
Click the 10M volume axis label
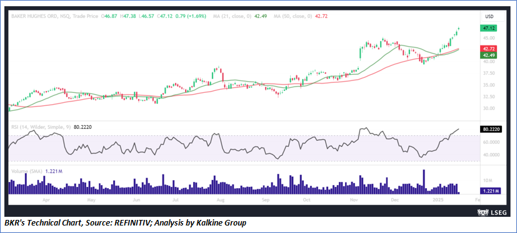tap(488, 181)
